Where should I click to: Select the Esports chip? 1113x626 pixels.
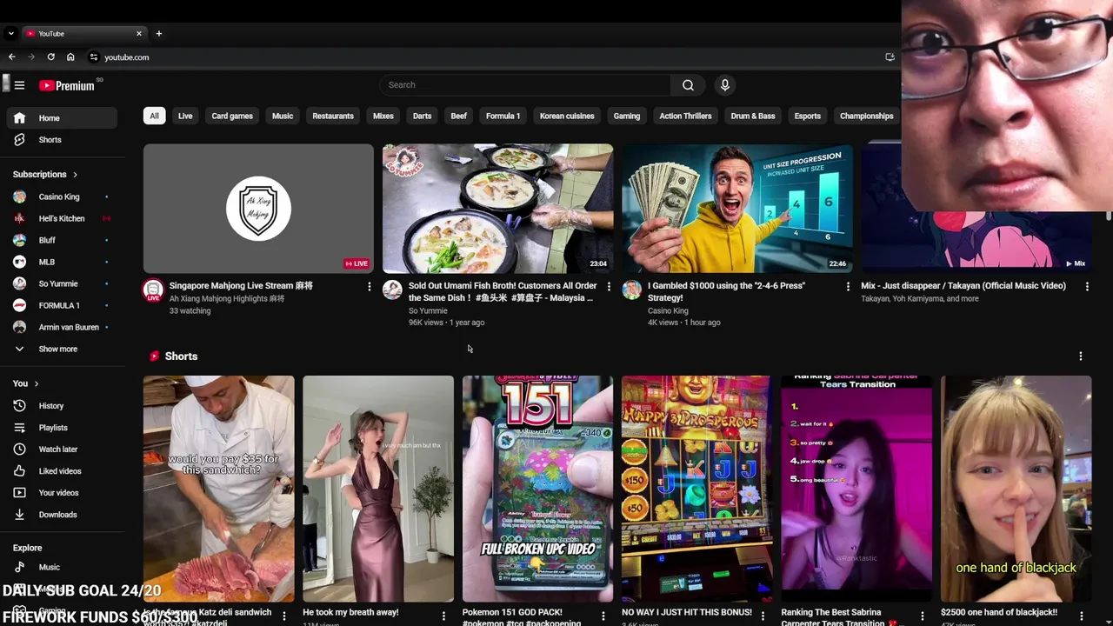tap(807, 116)
